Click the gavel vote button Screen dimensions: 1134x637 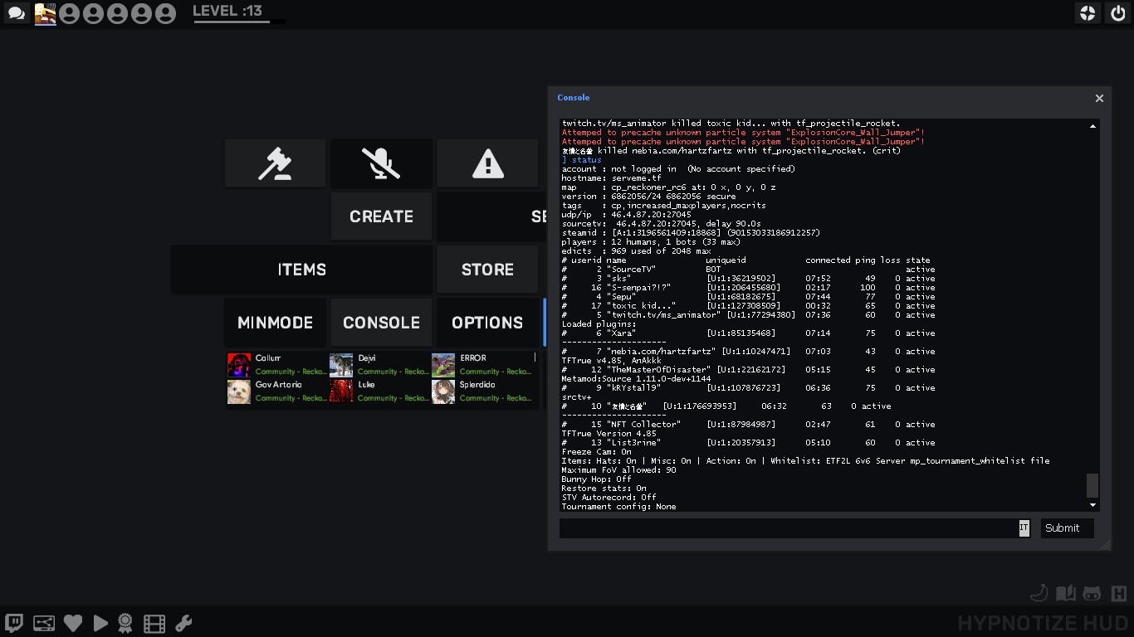click(275, 163)
